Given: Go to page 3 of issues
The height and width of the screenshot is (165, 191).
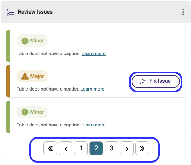Looking at the screenshot, I should pyautogui.click(x=111, y=148).
